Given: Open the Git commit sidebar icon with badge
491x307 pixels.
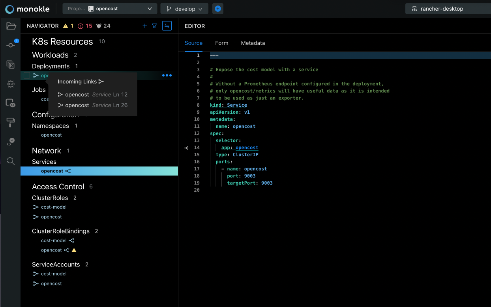Looking at the screenshot, I should click(x=11, y=45).
